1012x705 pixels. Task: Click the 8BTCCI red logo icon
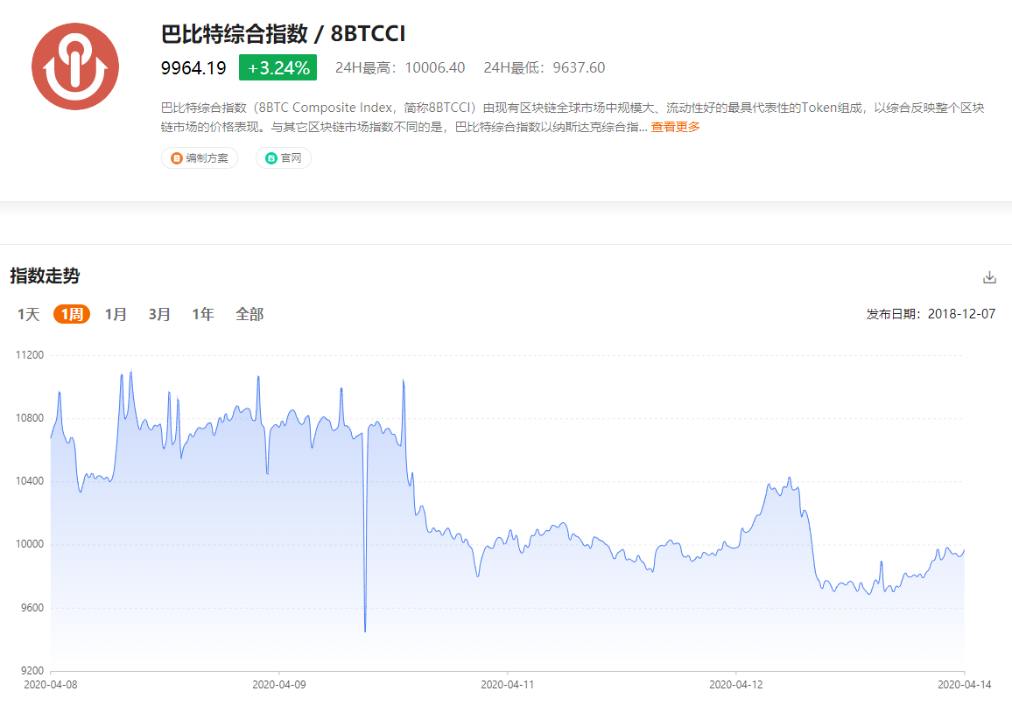(75, 66)
